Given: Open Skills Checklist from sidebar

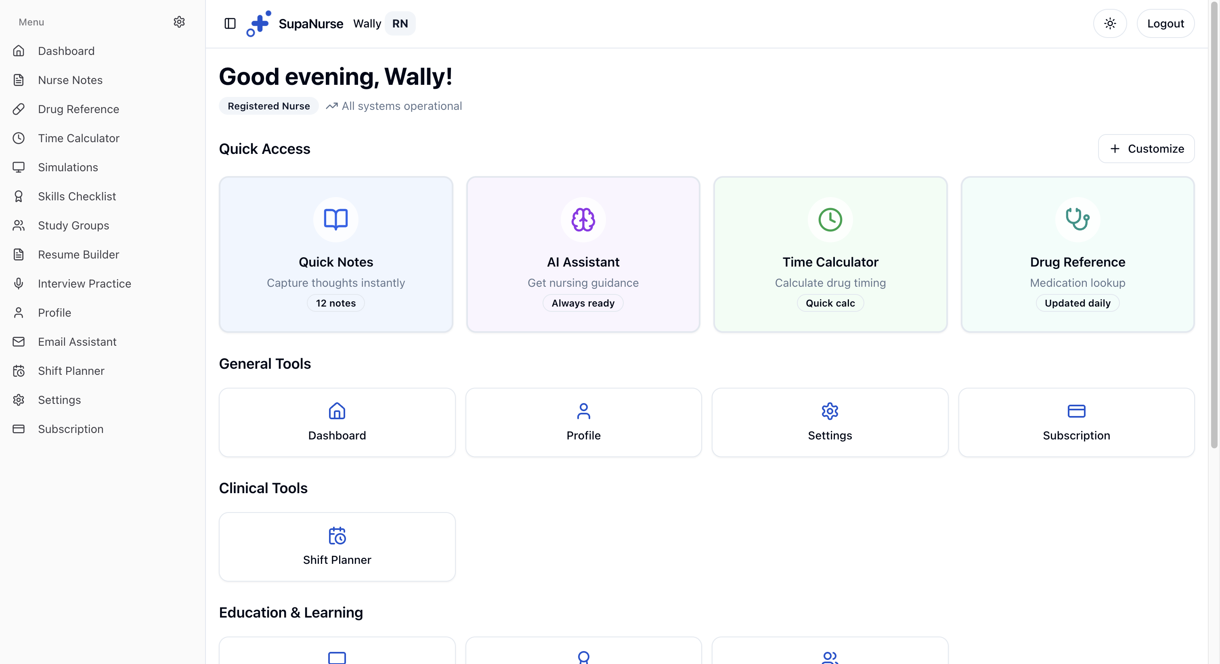Looking at the screenshot, I should point(77,196).
